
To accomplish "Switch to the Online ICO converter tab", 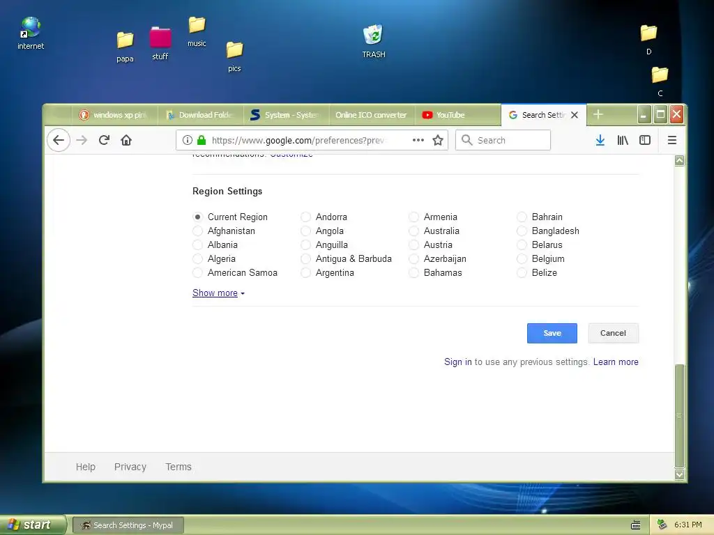I will coord(371,115).
